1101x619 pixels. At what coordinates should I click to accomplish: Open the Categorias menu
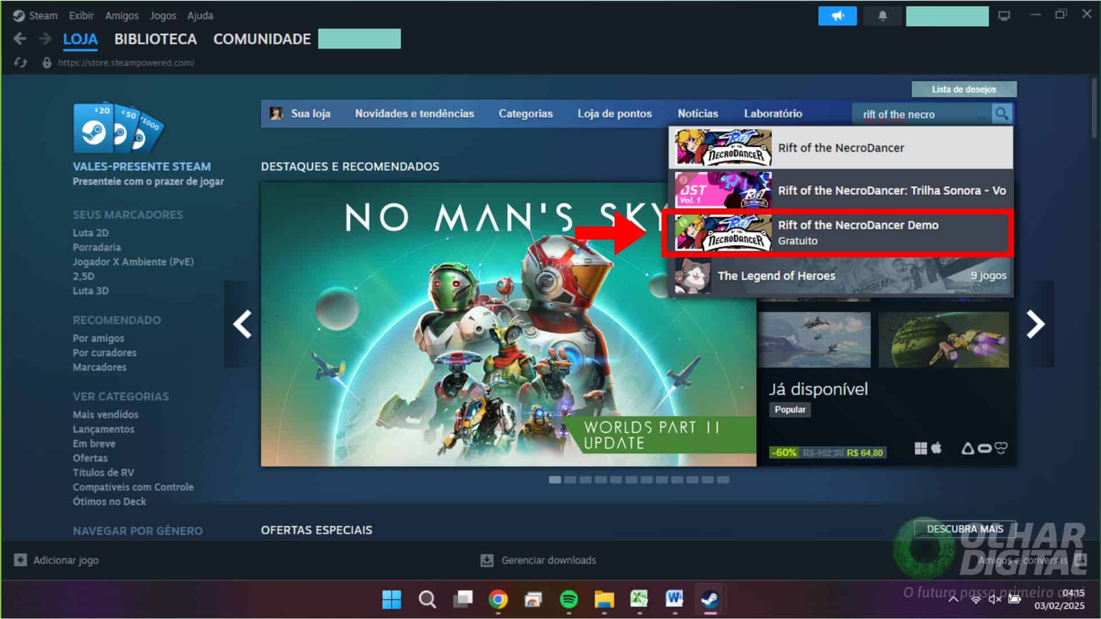point(526,113)
